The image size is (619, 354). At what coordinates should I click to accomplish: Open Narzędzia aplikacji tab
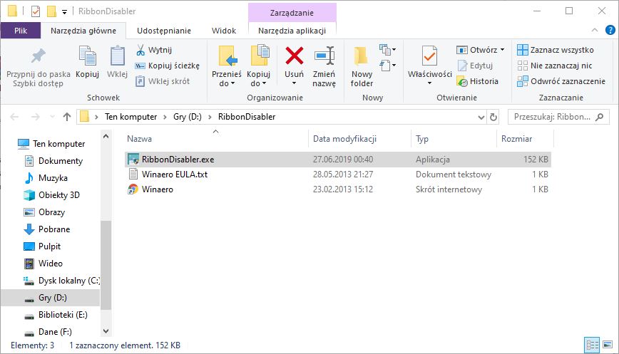[x=292, y=31]
